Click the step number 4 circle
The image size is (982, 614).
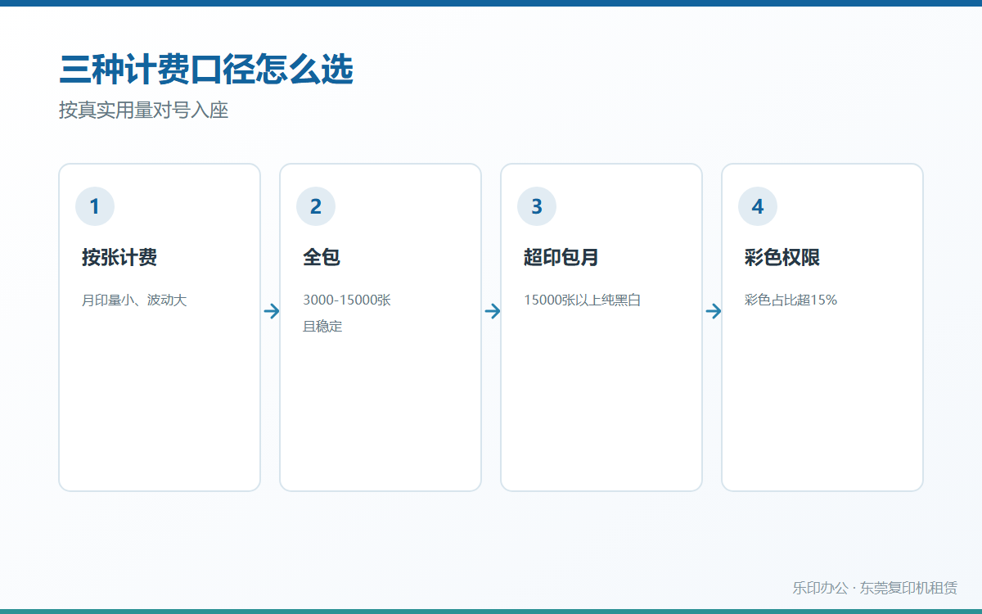point(758,206)
